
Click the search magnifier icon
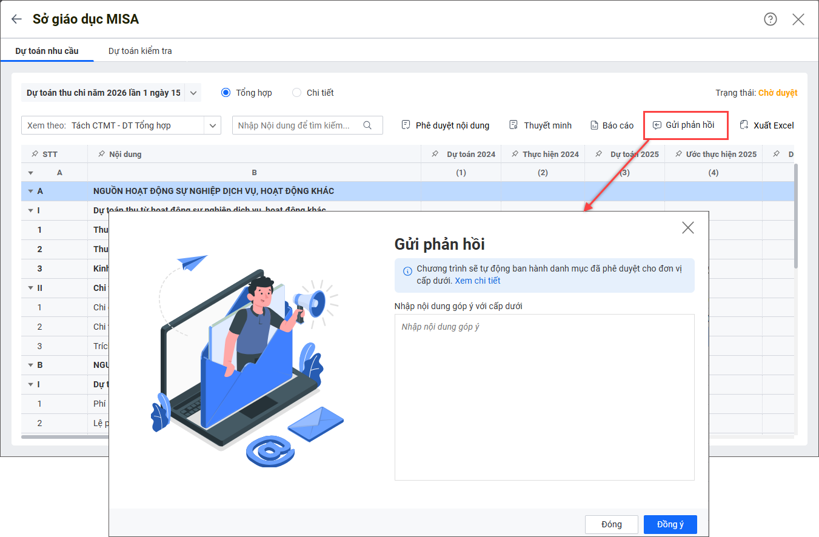[367, 125]
